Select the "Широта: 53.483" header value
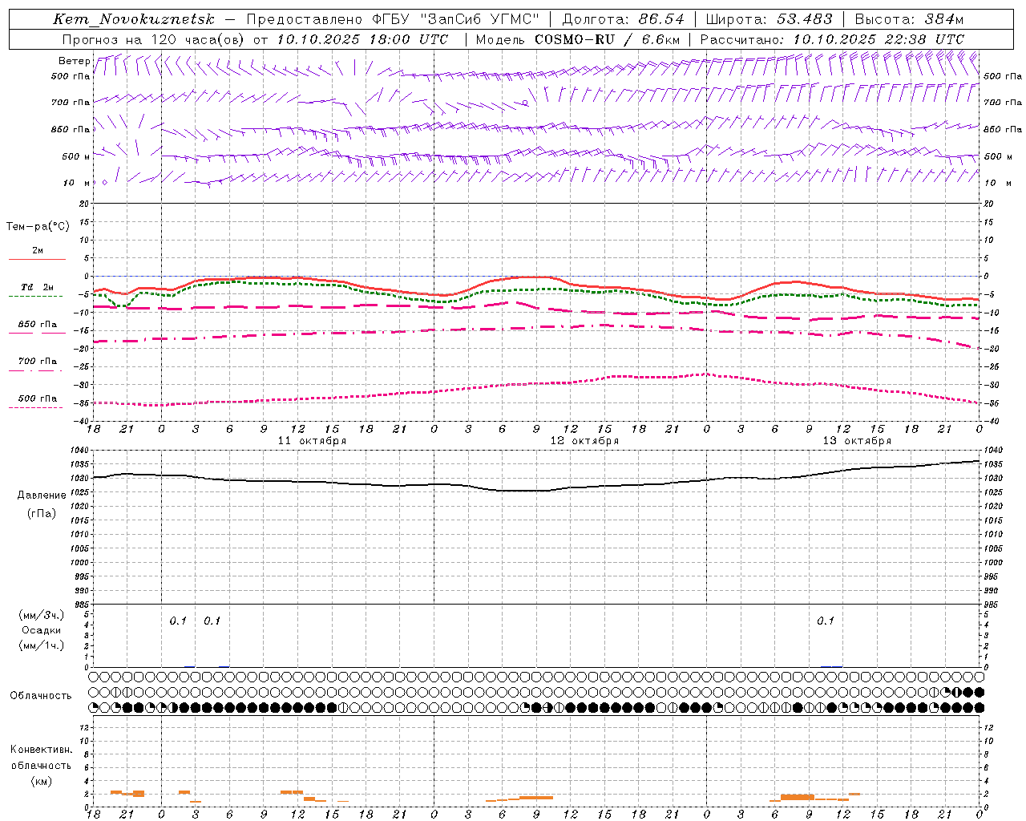 (x=769, y=19)
